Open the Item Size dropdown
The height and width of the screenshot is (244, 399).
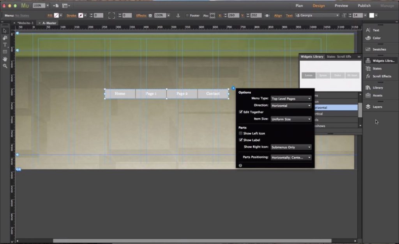click(x=291, y=119)
